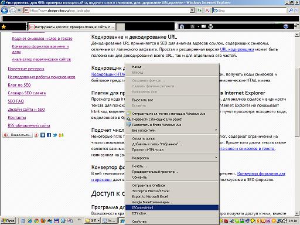
Task: Open the character and word count link
Action: pos(42,38)
